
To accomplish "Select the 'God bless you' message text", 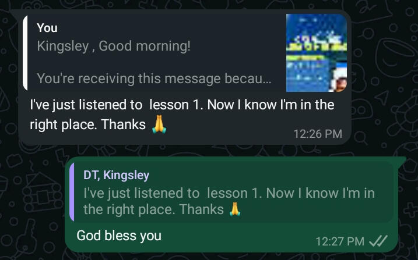I will (x=119, y=236).
